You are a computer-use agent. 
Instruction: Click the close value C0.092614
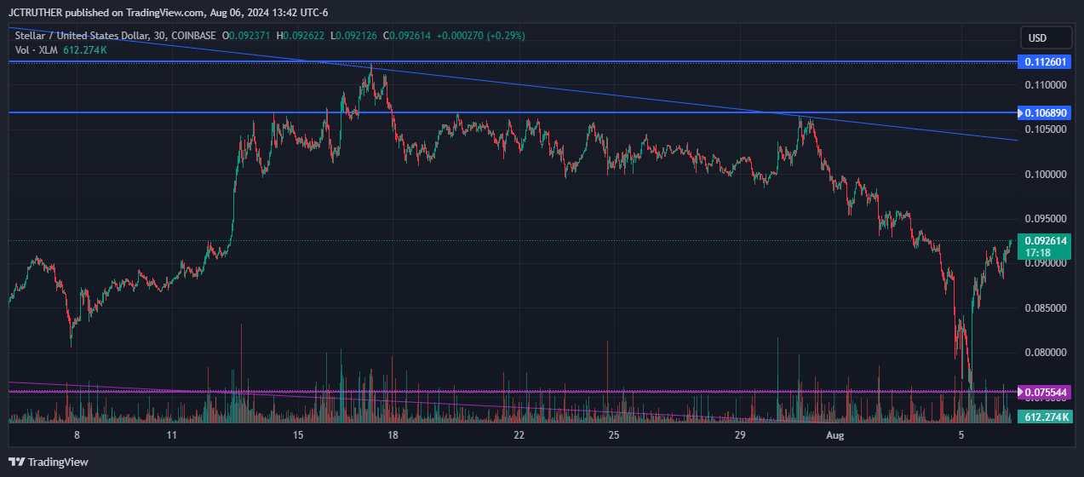pyautogui.click(x=409, y=36)
